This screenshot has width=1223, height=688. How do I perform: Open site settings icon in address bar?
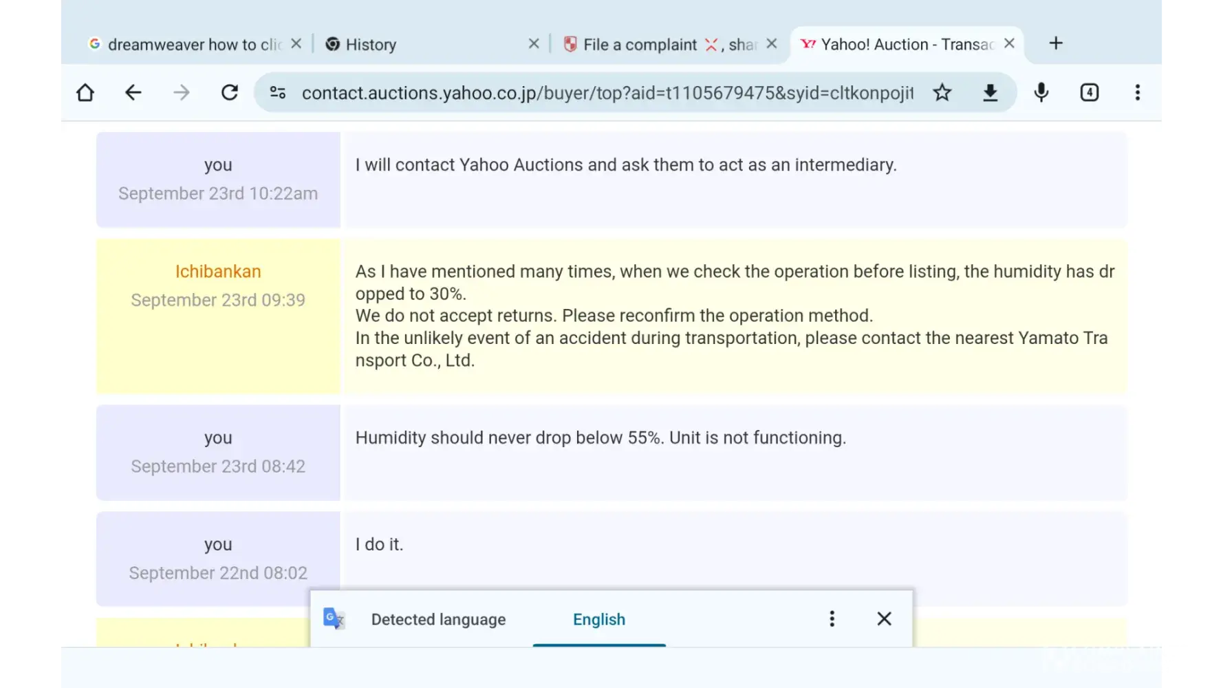pos(278,93)
